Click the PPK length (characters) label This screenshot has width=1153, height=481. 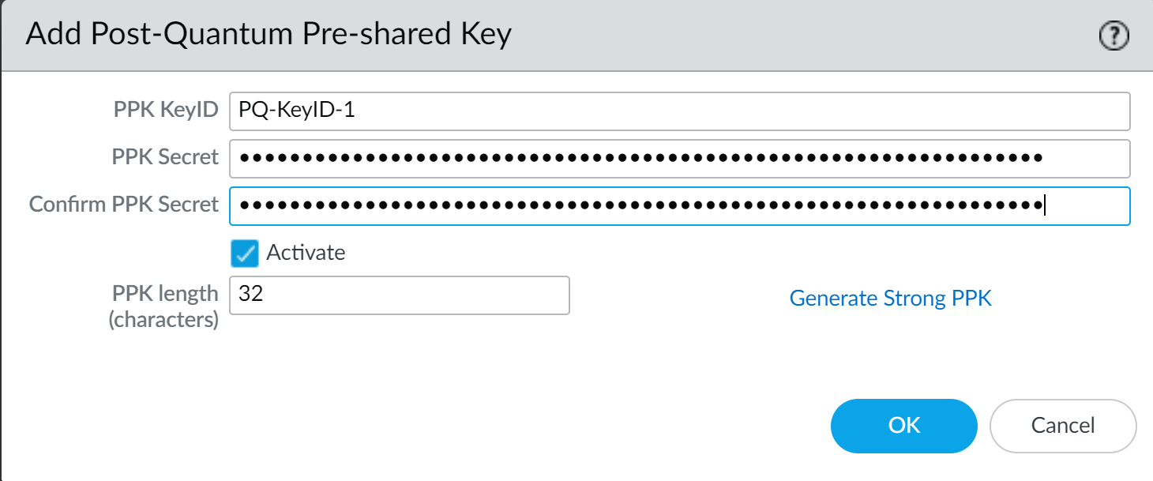point(164,306)
